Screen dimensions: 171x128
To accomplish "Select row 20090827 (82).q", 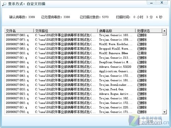I will [x=83, y=94].
